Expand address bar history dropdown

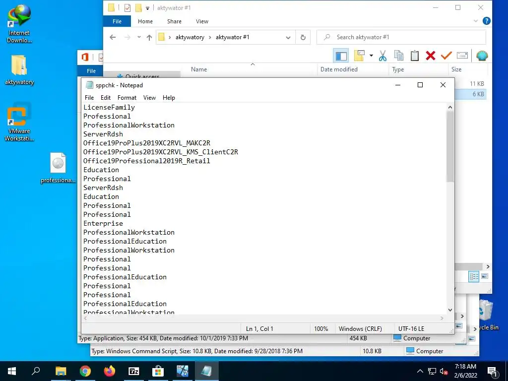(288, 37)
